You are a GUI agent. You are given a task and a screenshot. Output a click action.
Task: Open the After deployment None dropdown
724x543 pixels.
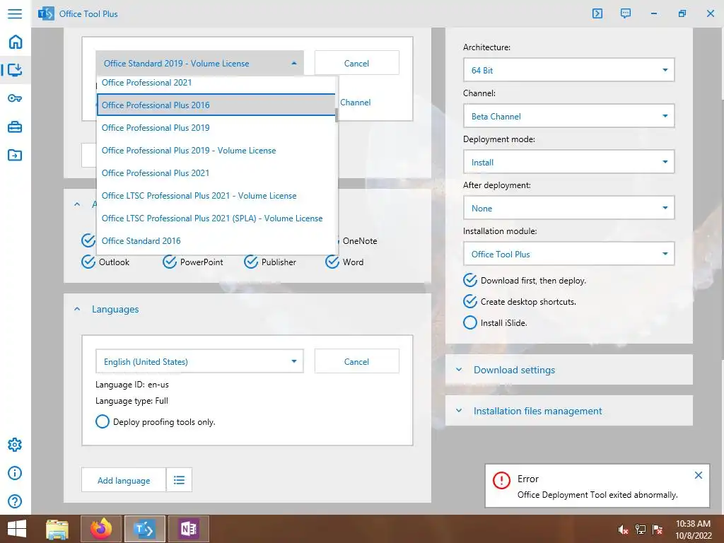(569, 209)
